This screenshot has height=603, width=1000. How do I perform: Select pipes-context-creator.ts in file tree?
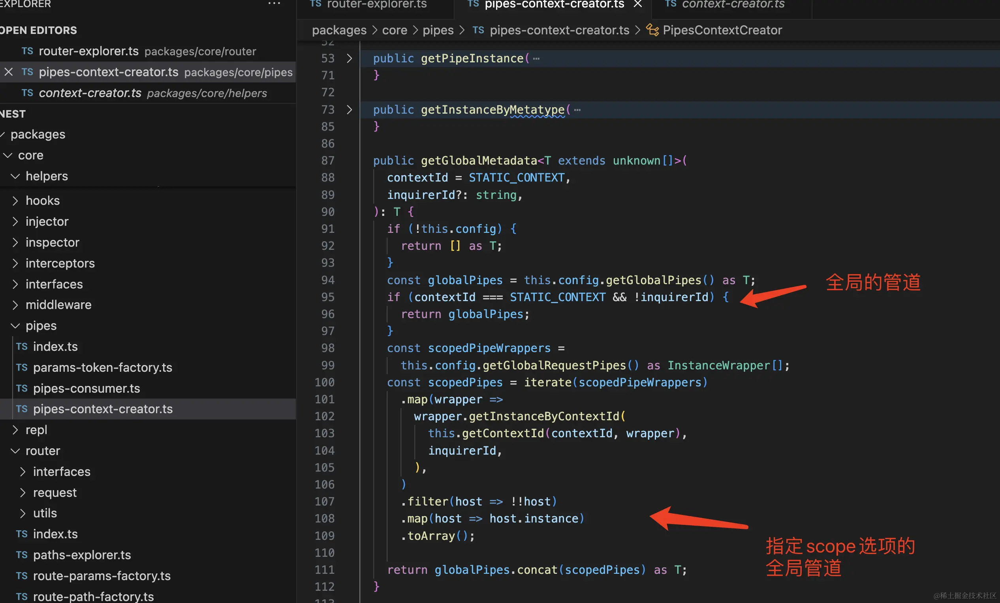(x=148, y=409)
